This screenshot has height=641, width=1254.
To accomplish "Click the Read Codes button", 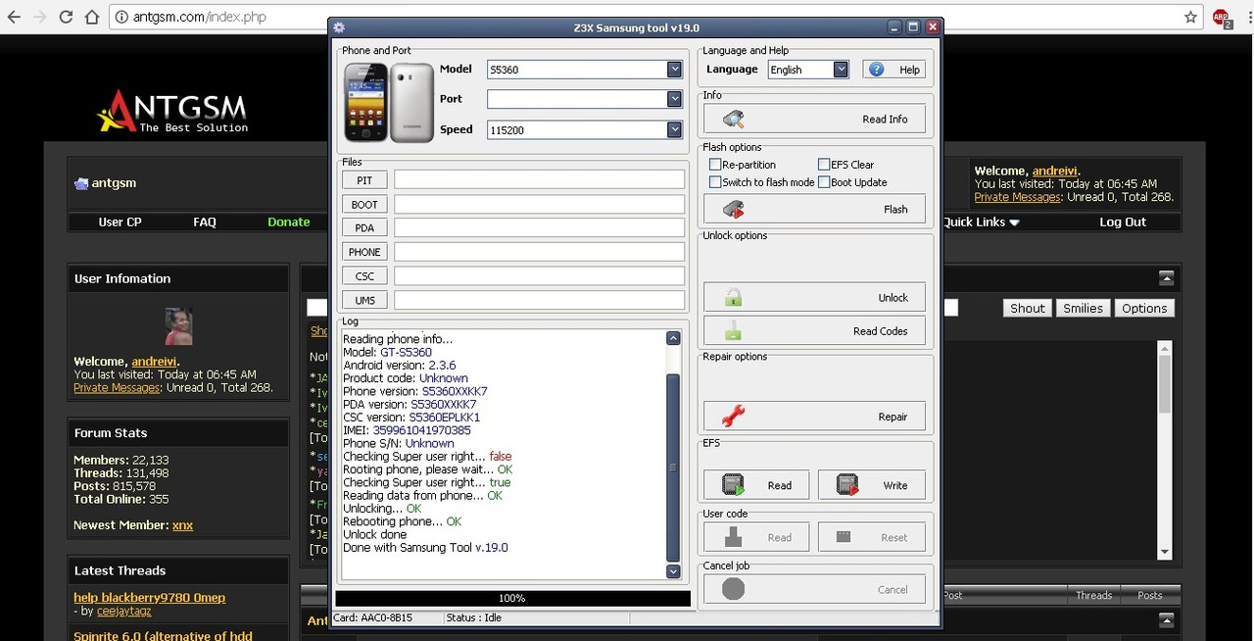I will (814, 331).
